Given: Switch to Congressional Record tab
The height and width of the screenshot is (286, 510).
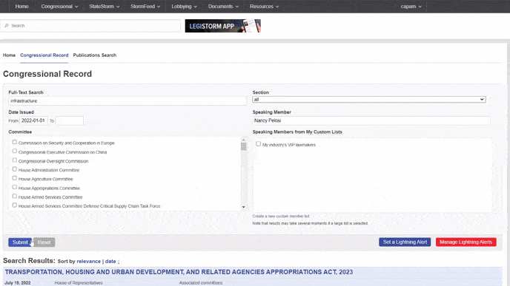Looking at the screenshot, I should 44,55.
